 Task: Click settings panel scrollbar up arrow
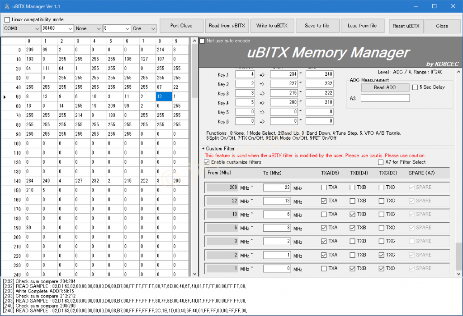458,72
